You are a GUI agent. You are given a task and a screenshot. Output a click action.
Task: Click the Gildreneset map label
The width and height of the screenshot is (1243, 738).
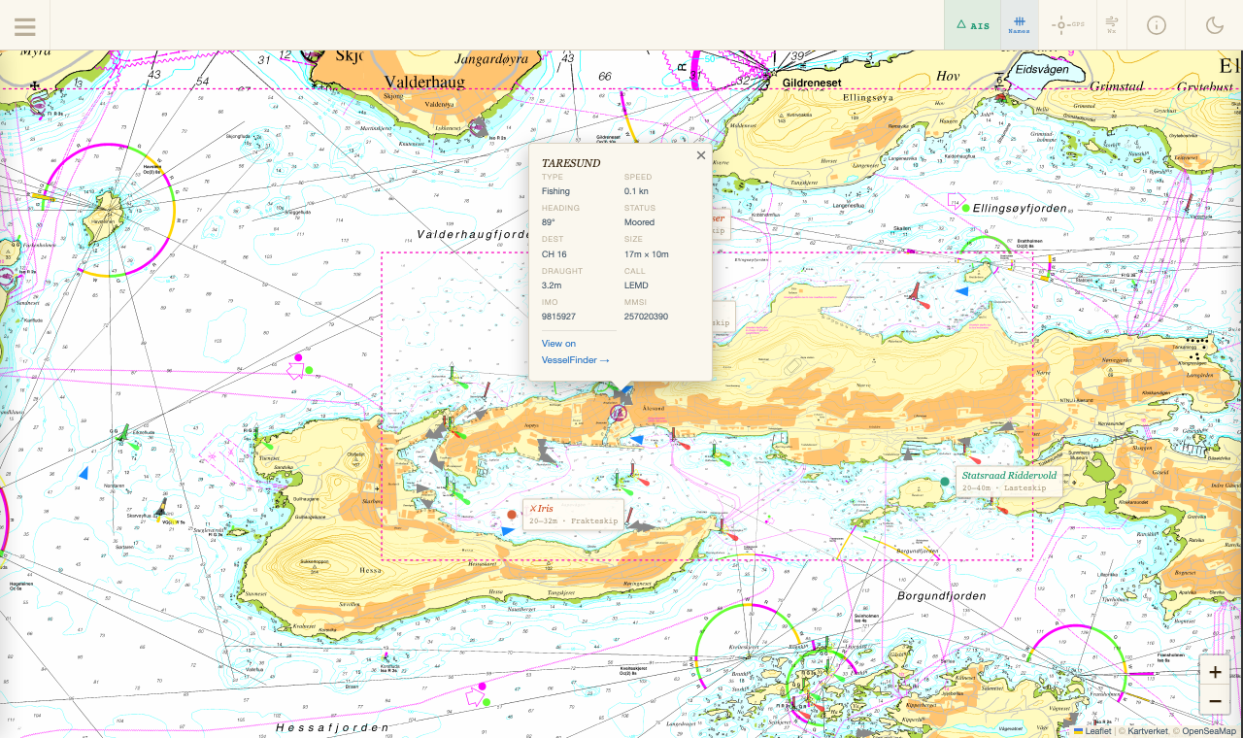812,84
